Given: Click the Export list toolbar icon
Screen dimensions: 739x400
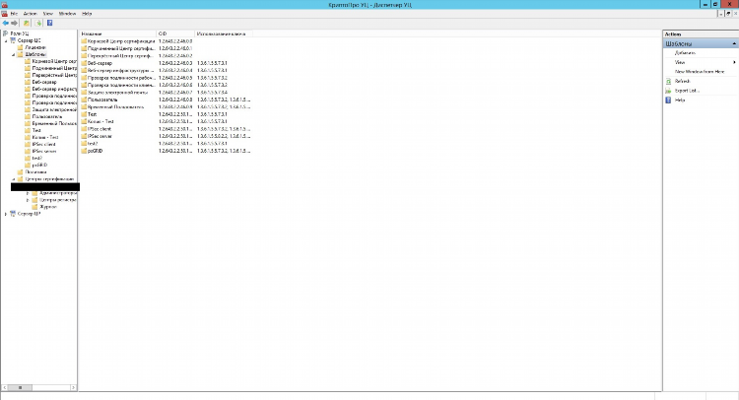Looking at the screenshot, I should coord(38,23).
